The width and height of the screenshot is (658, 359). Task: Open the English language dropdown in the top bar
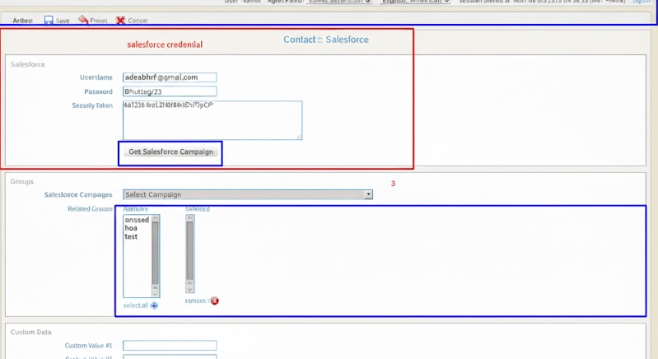415,2
